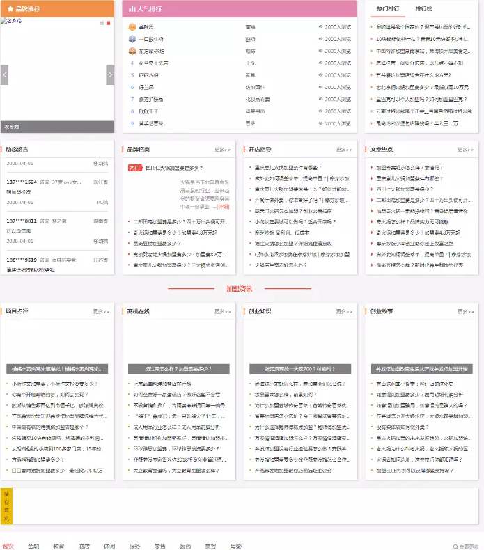484x550 pixels.
Task: Click the 加盟资讯 section heading
Action: 240,289
